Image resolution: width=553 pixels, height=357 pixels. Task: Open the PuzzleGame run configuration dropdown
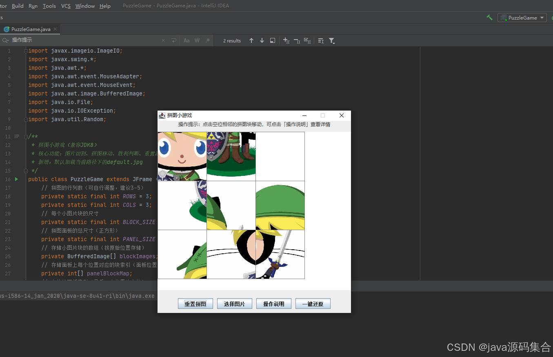tap(522, 18)
